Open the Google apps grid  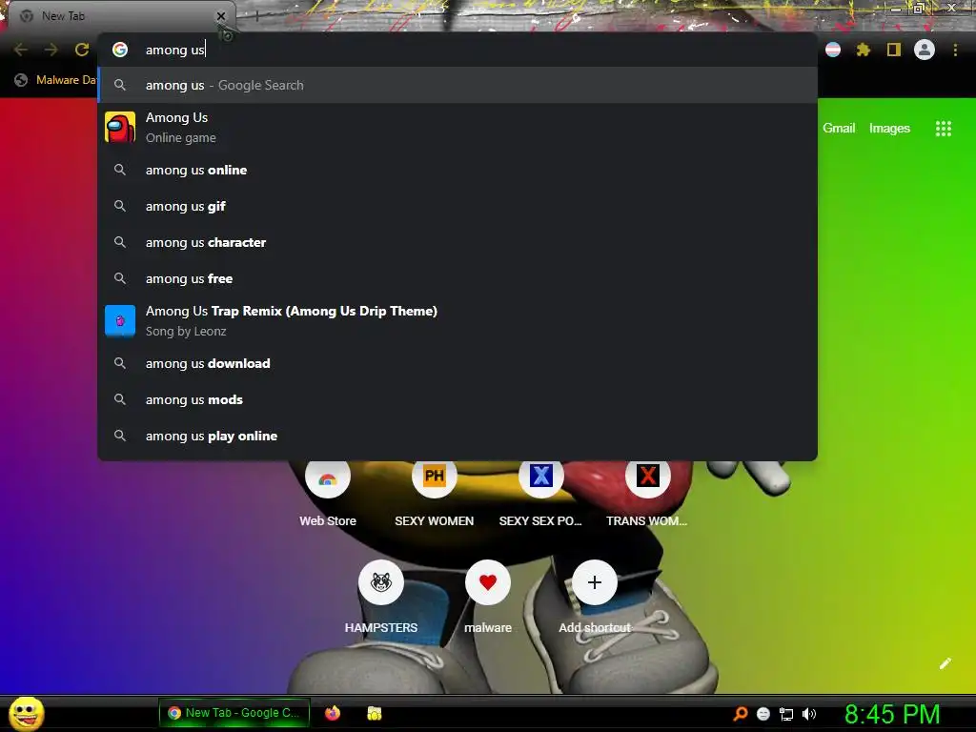pos(943,129)
